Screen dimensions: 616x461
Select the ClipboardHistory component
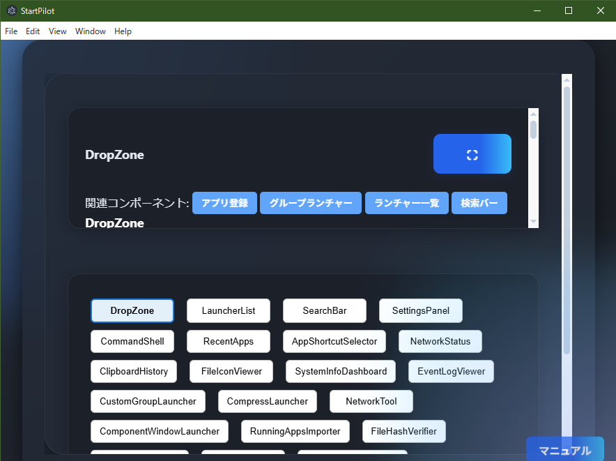(133, 371)
